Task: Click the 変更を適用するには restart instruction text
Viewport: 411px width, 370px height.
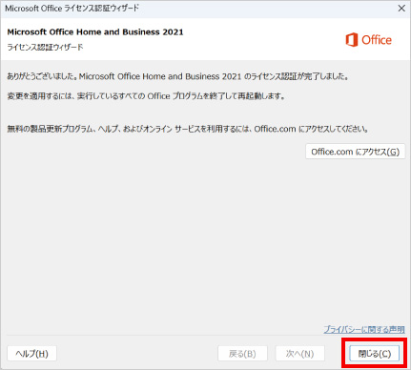Action: [146, 96]
